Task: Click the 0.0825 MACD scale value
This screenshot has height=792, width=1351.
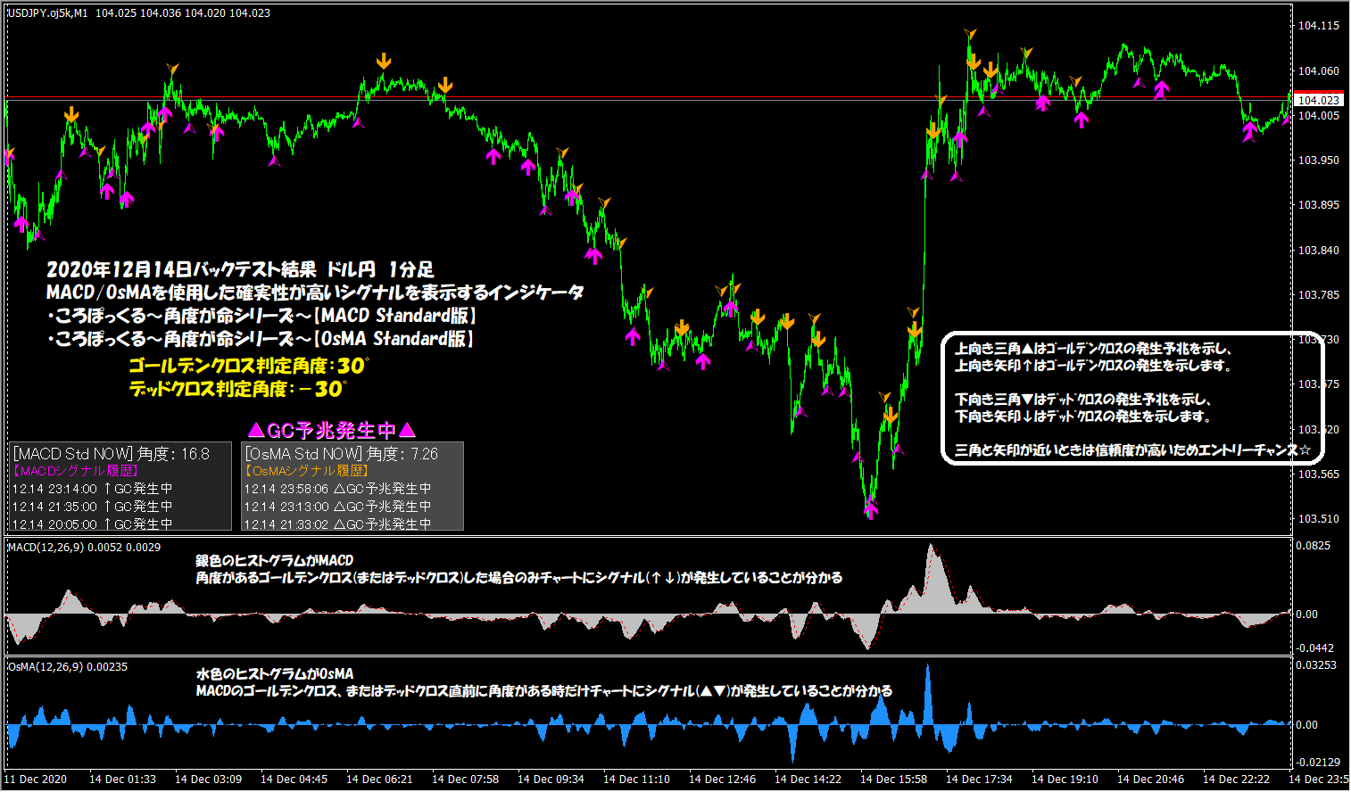Action: (1313, 546)
